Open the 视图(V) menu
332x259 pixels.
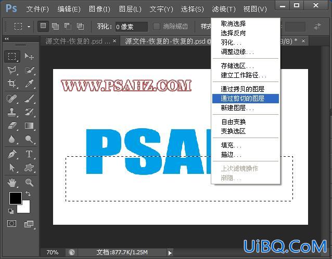255,9
